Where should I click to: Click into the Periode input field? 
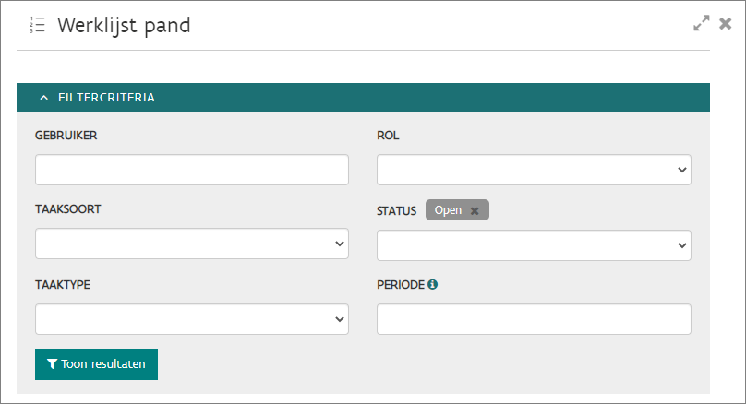point(534,319)
